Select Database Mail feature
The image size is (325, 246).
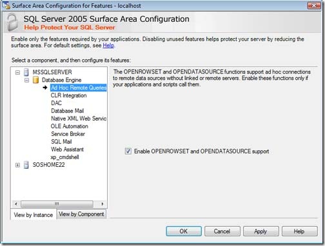click(x=68, y=111)
